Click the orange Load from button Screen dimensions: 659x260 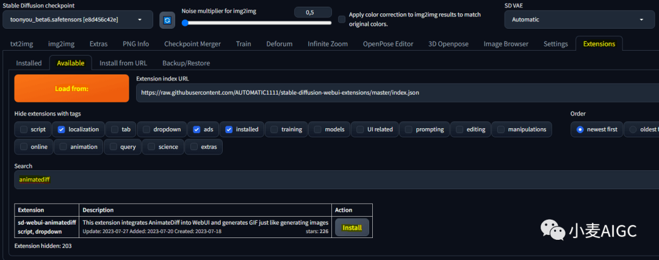[71, 88]
